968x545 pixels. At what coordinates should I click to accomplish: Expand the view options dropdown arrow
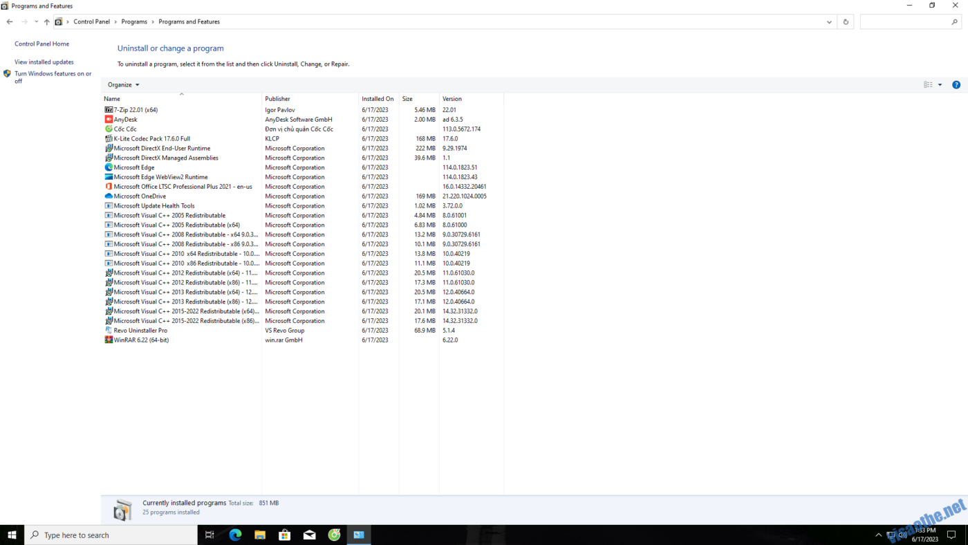tap(940, 85)
